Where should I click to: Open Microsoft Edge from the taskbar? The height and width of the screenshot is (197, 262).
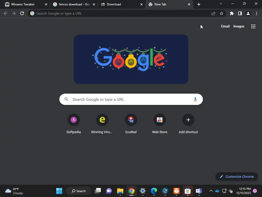click(x=154, y=191)
